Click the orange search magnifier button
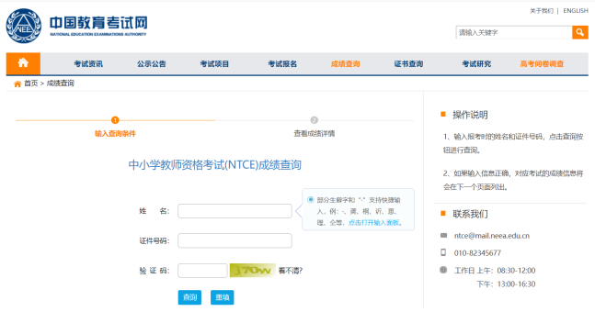 pyautogui.click(x=580, y=32)
